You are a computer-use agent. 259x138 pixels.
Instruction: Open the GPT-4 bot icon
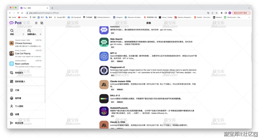(x=104, y=56)
